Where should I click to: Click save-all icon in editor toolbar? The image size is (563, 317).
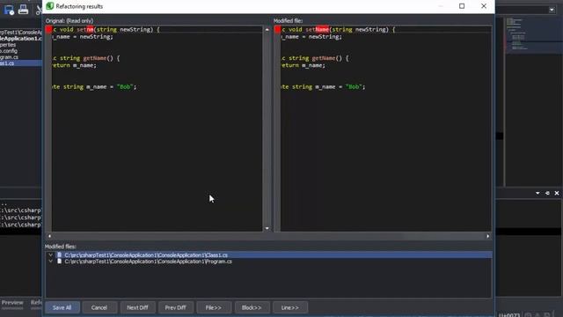pos(9,10)
